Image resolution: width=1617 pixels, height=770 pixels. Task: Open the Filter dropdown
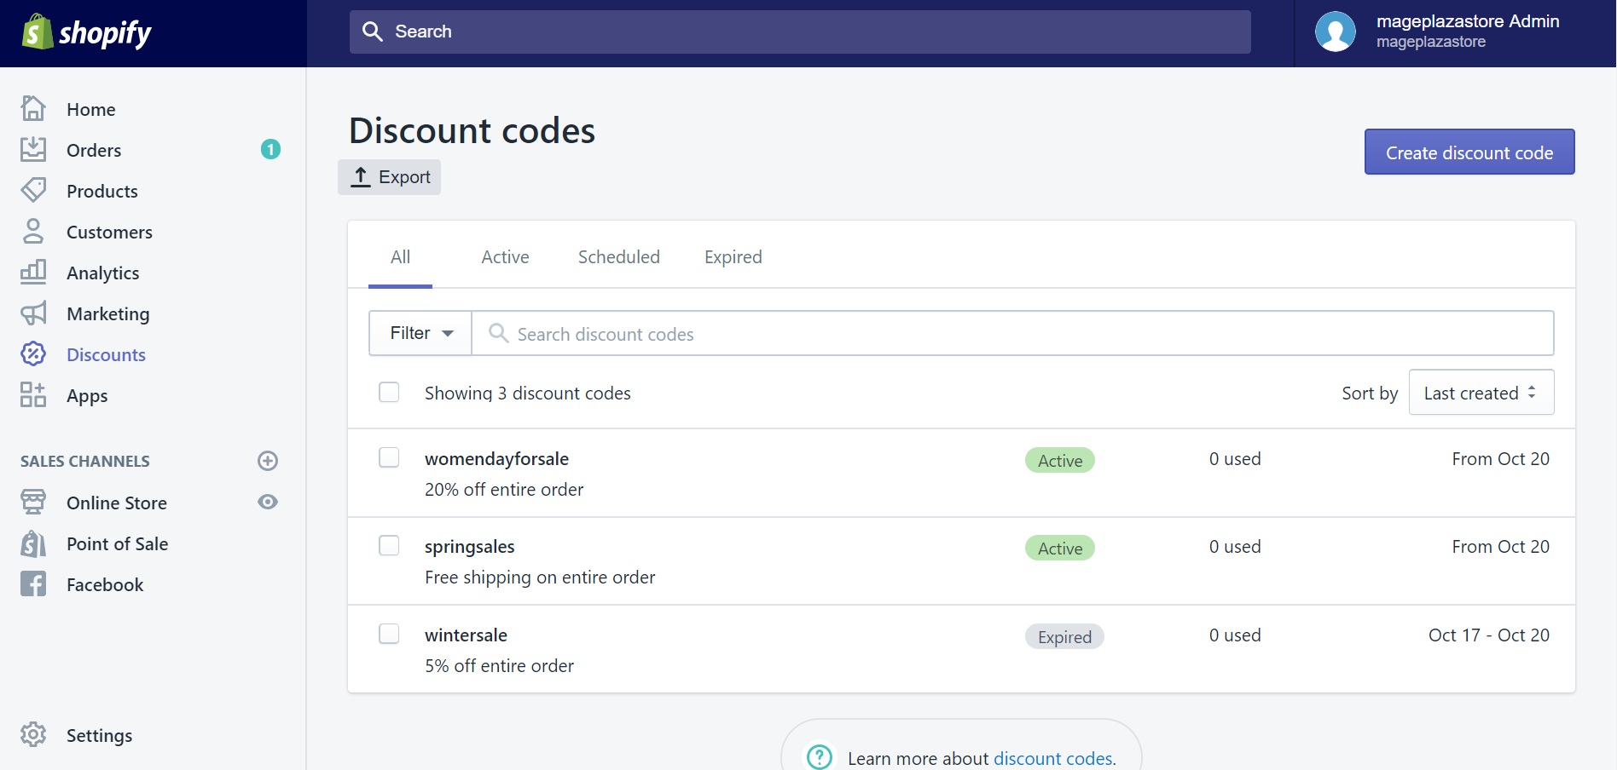click(x=420, y=333)
